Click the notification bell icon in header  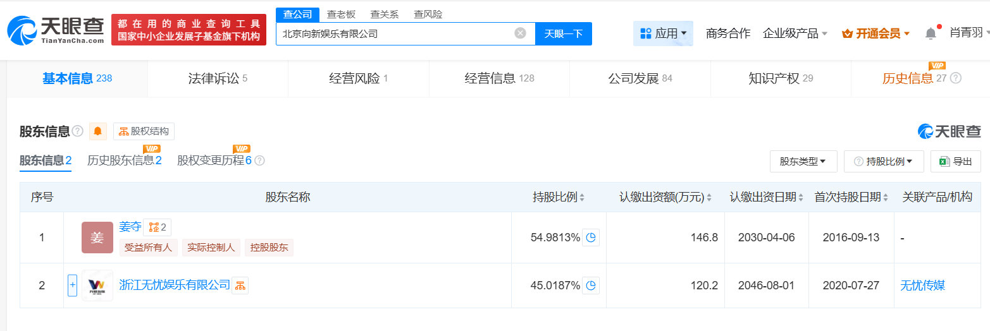[x=931, y=33]
